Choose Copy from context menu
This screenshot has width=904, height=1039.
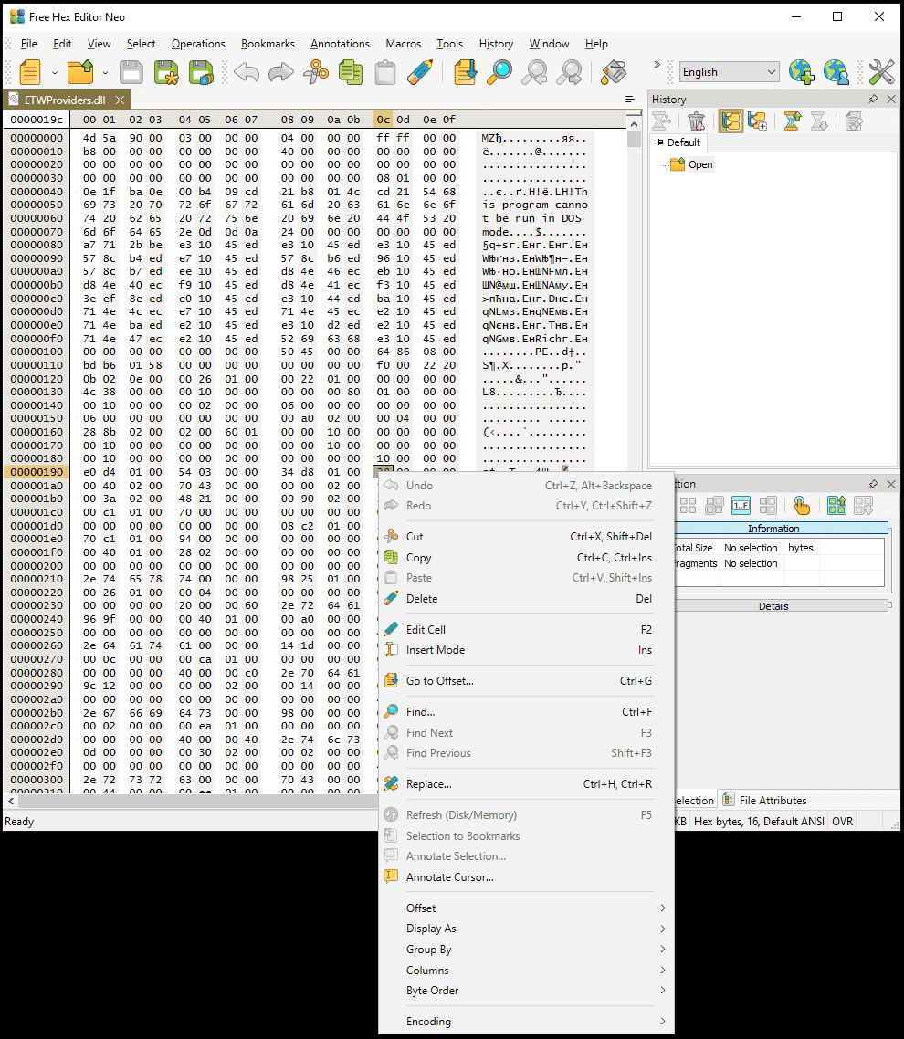pyautogui.click(x=526, y=558)
